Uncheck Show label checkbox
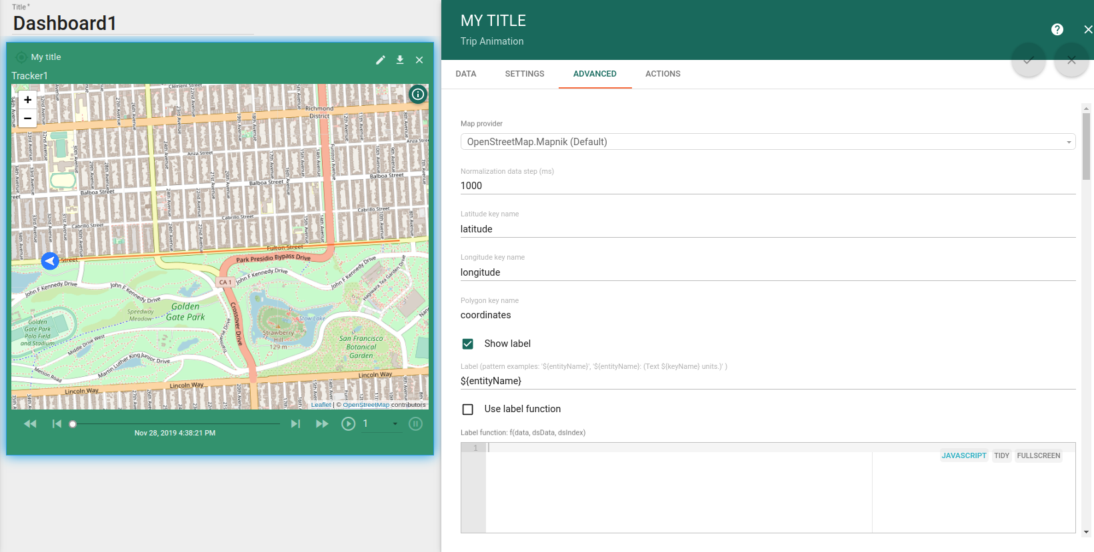 468,344
